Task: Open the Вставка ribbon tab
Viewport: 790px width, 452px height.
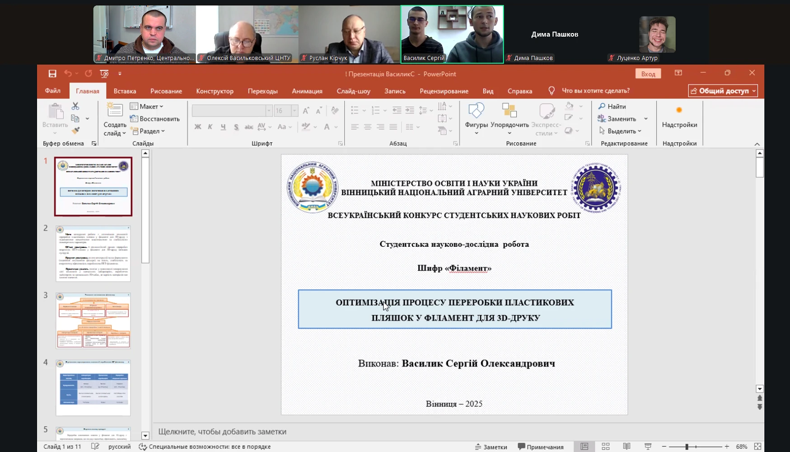Action: click(x=125, y=91)
